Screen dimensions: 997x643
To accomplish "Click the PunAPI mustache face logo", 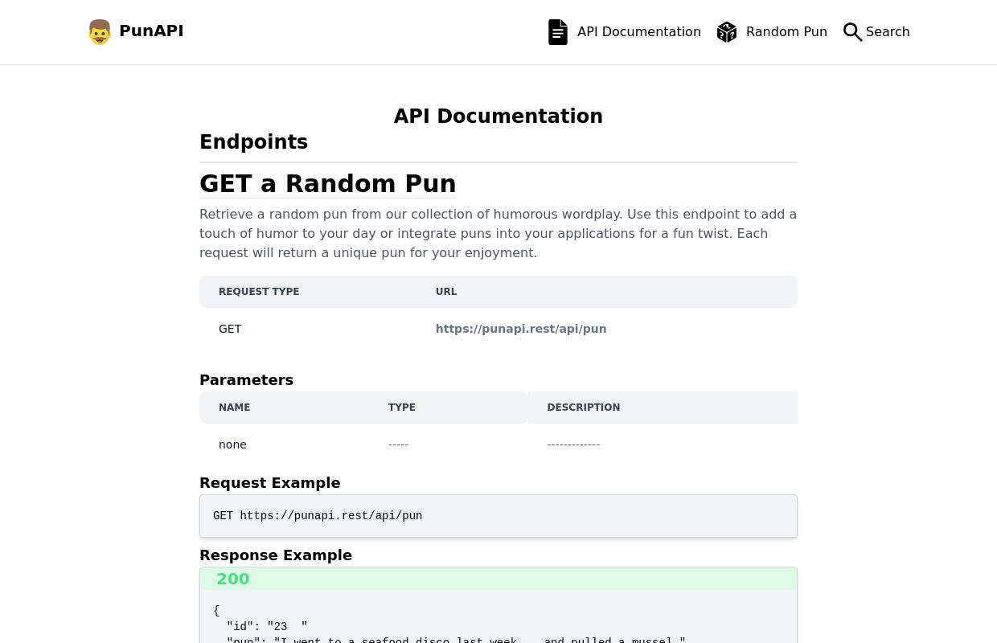I will [100, 32].
